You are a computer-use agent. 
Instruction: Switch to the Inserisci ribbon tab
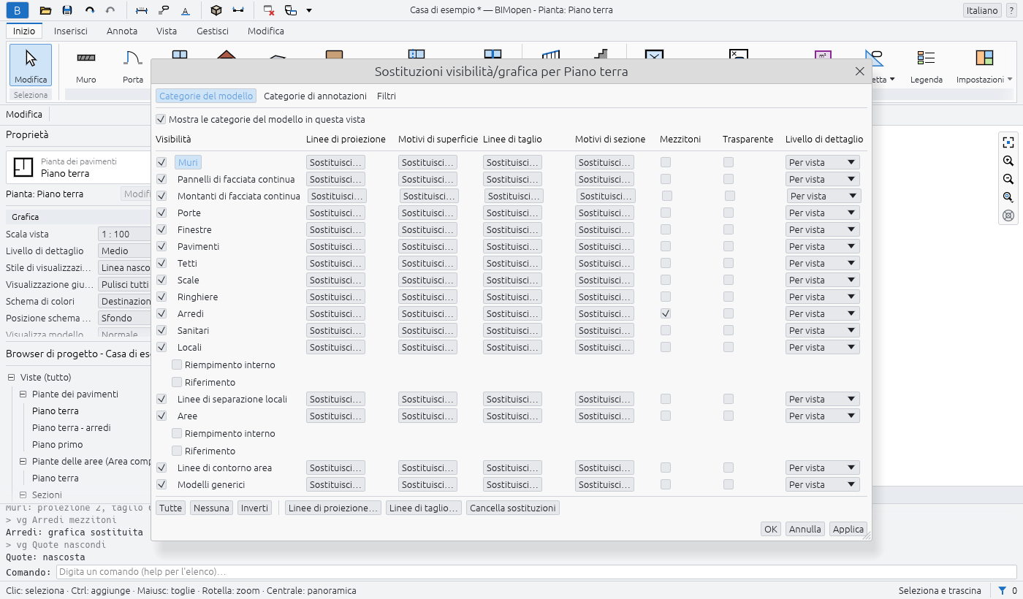click(71, 31)
